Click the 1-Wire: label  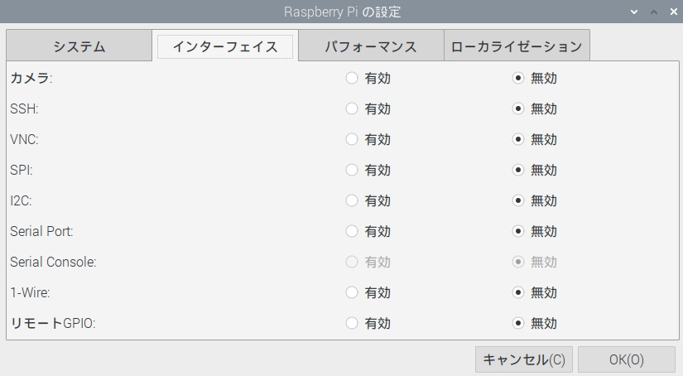pos(30,292)
